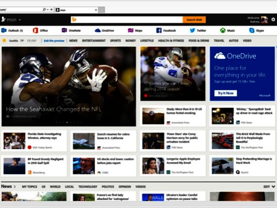The image size is (277, 208).
Task: Go to Facebook via its icon
Action: [x=159, y=30]
